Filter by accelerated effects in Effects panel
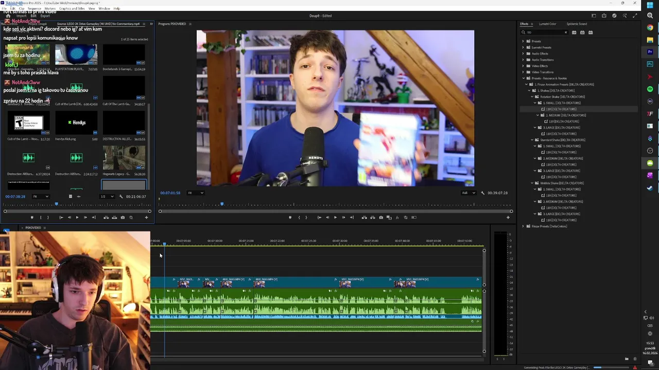Image resolution: width=659 pixels, height=370 pixels. [x=574, y=32]
